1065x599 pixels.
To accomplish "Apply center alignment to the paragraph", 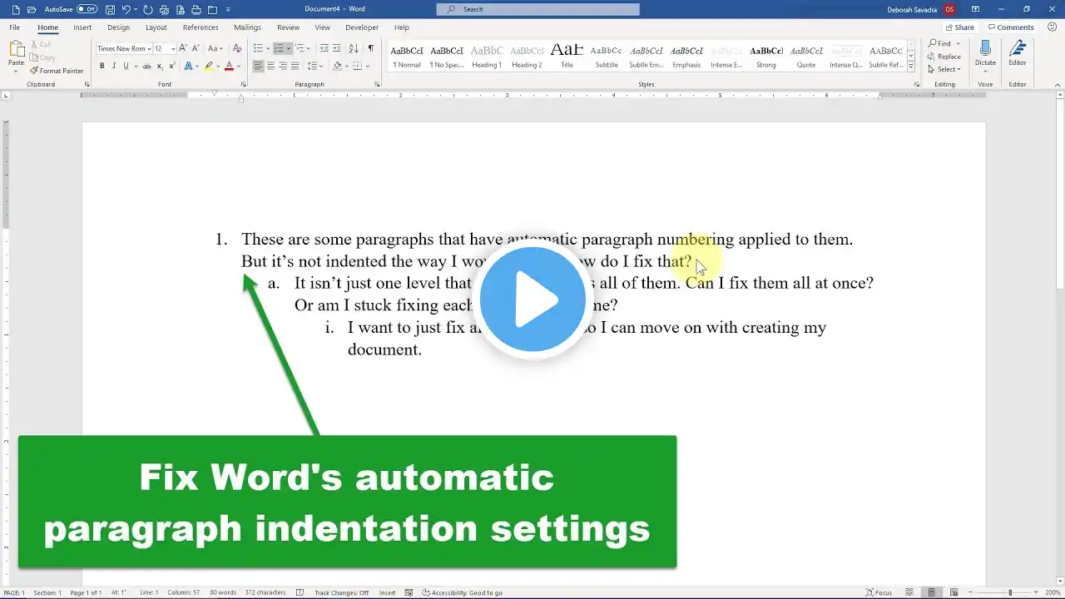I will (270, 66).
